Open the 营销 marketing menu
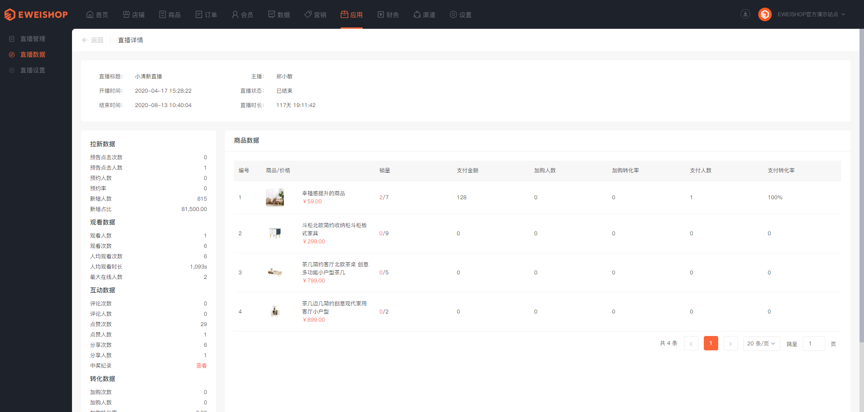Viewport: 864px width, 412px height. 315,14
